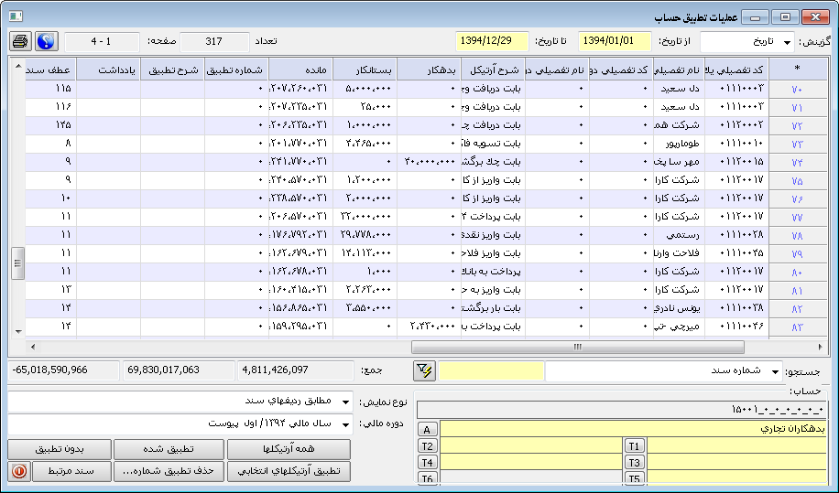Click the small A button beside account name

coord(427,430)
